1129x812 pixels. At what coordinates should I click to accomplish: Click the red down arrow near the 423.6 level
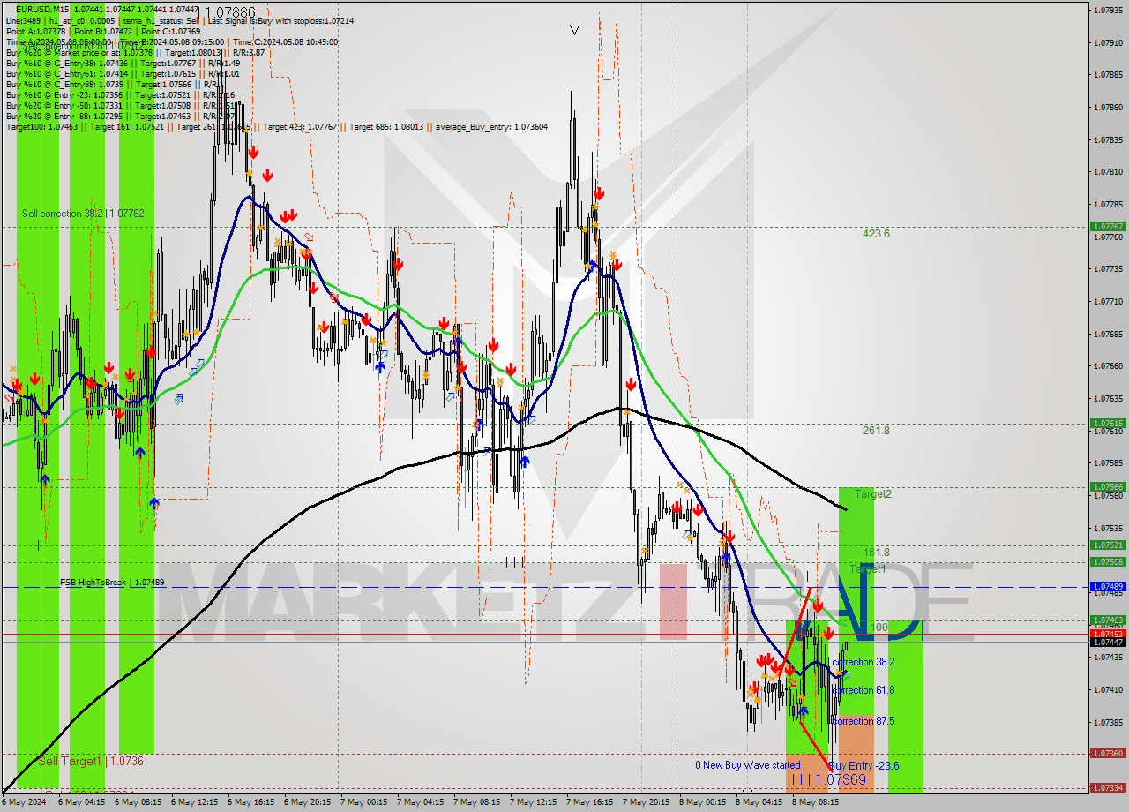tap(600, 195)
